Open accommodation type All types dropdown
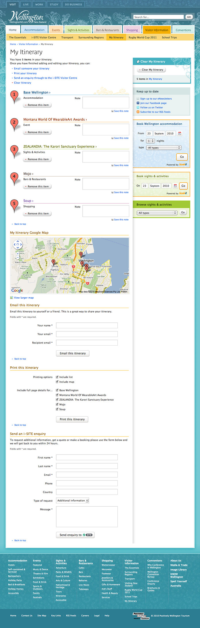This screenshot has height=628, width=200. [x=164, y=148]
